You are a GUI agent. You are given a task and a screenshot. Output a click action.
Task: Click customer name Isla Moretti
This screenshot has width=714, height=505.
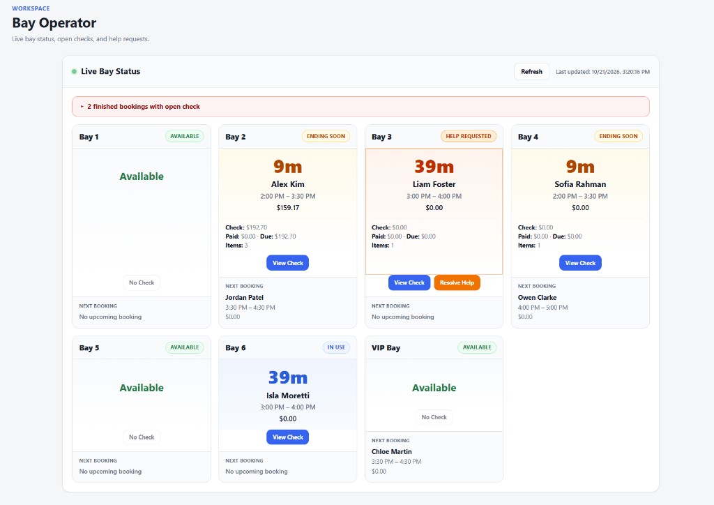pyautogui.click(x=287, y=395)
